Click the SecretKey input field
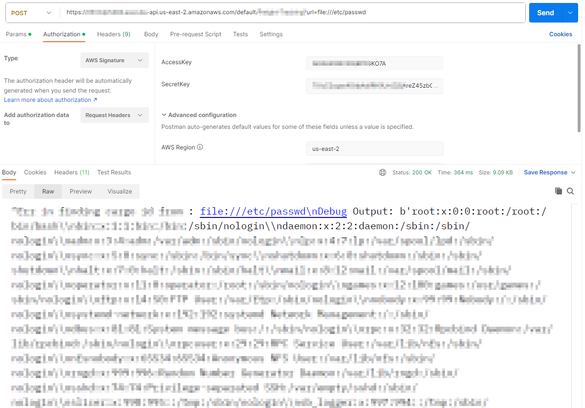 pos(375,86)
